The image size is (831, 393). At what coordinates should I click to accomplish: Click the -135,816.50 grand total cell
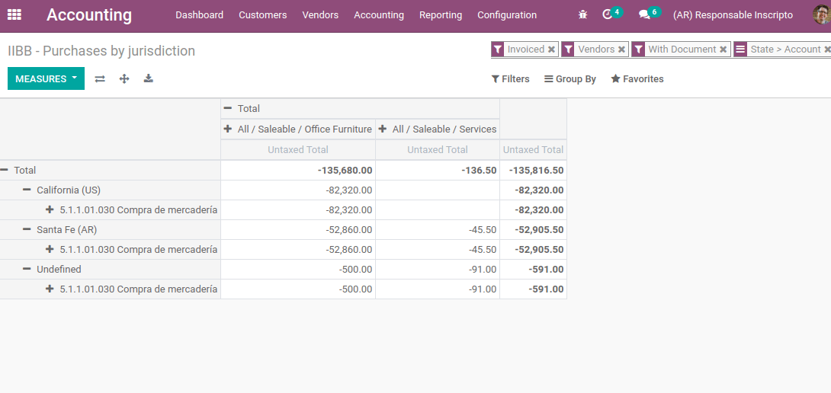pos(533,171)
